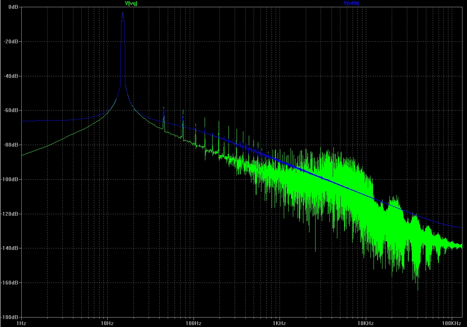
Task: Click the 10Hz horizontal axis label
Action: [x=107, y=324]
